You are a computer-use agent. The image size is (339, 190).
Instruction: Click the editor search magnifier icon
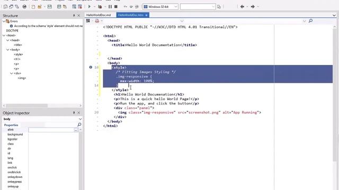click(311, 21)
